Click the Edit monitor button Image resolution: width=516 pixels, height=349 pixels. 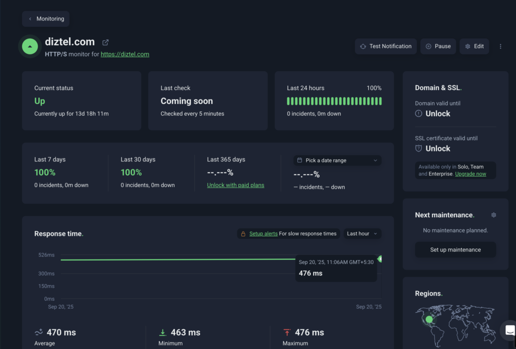(474, 46)
